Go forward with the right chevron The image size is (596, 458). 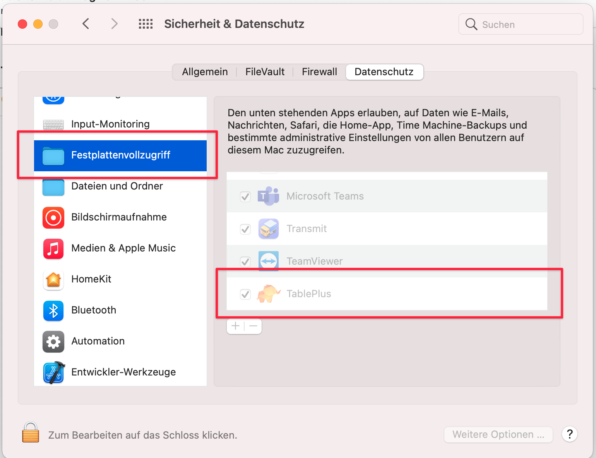[114, 24]
